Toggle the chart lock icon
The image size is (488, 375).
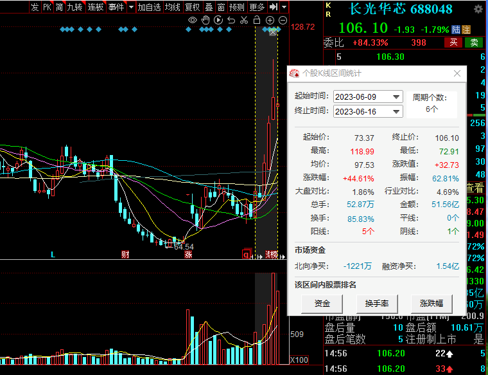pyautogui.click(x=257, y=21)
